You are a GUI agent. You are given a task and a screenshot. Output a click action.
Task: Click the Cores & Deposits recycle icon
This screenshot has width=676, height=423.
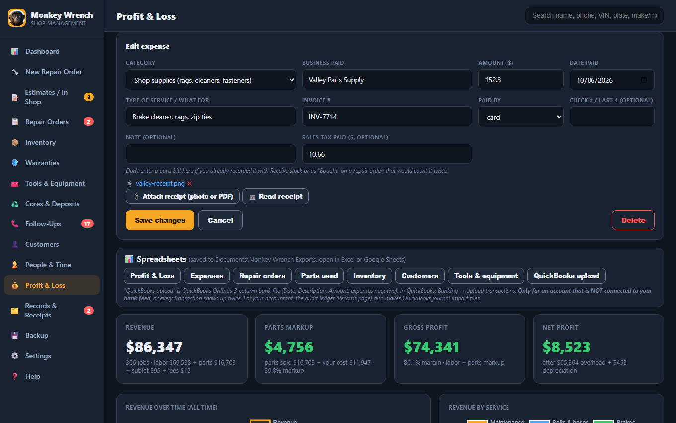15,204
